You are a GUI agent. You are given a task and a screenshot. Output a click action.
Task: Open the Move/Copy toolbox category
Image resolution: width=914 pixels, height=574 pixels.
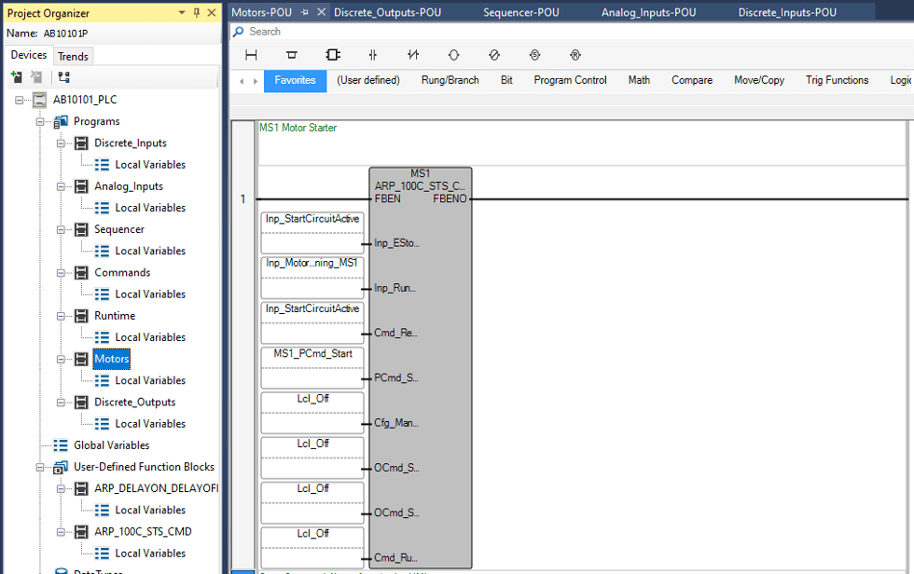[759, 80]
